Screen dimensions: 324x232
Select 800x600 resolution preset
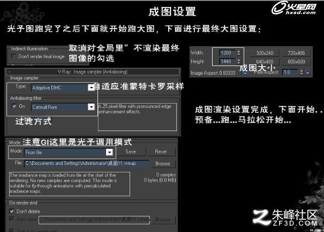click(296, 62)
